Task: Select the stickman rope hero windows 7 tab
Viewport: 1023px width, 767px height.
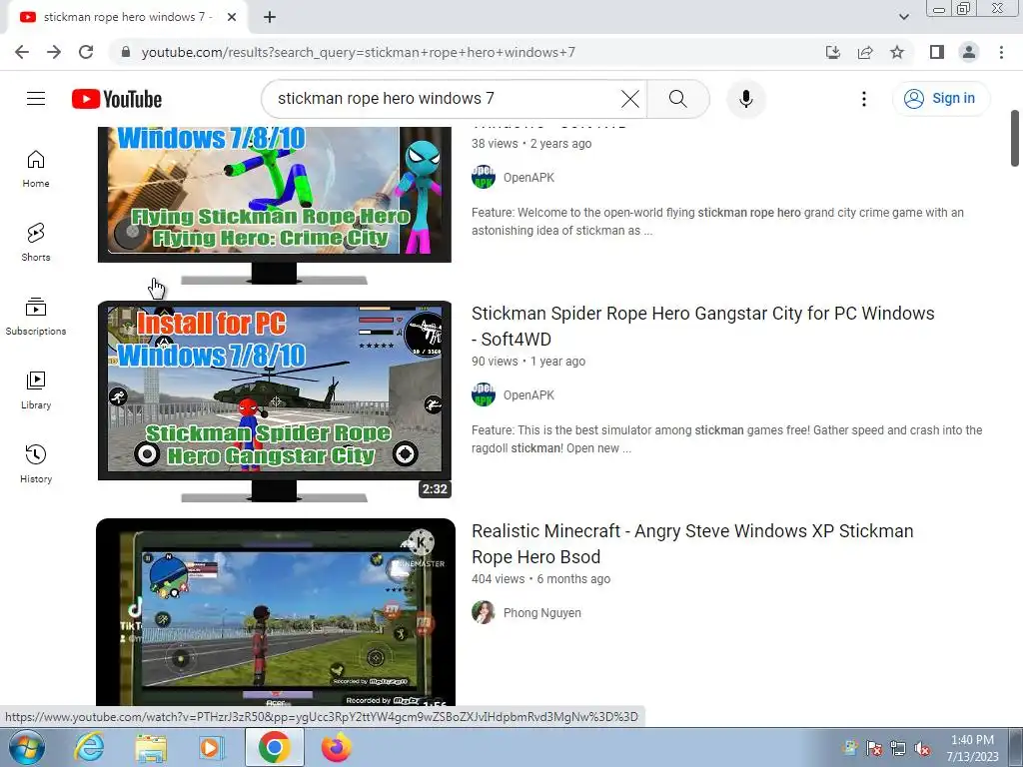Action: [127, 18]
